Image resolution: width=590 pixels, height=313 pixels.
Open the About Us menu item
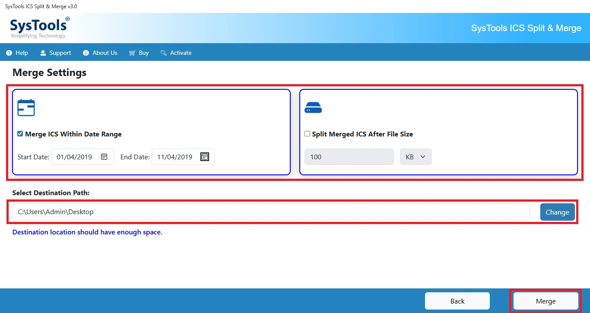coord(100,53)
